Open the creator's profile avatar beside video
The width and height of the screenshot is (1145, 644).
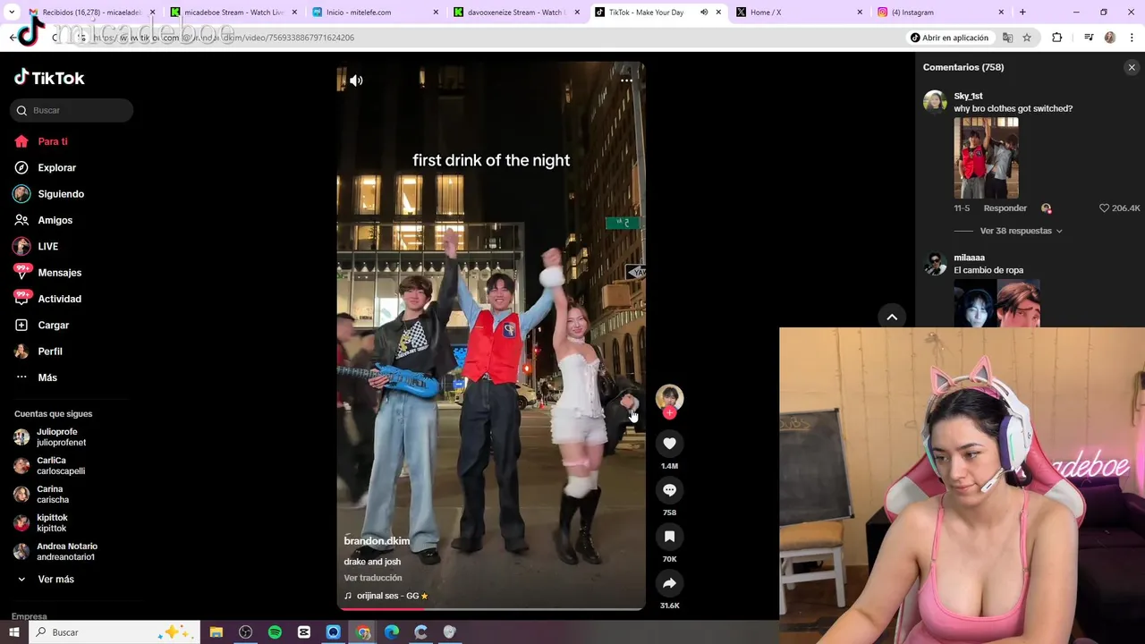pyautogui.click(x=669, y=397)
